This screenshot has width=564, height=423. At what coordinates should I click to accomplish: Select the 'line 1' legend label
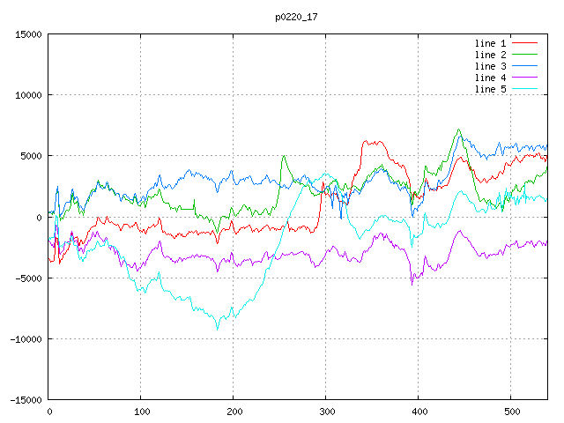[x=490, y=43]
